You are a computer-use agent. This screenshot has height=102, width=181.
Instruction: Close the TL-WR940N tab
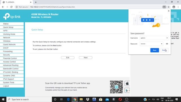click(31, 2)
